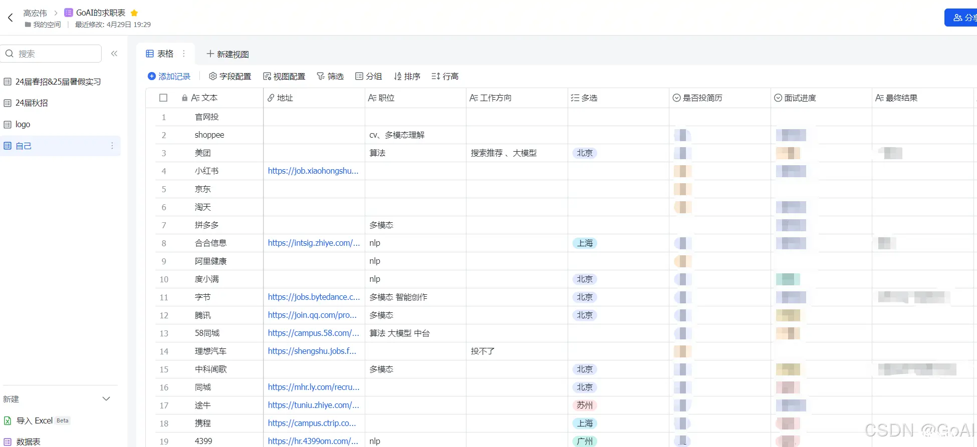Open 视图配置 view settings
This screenshot has width=977, height=447.
click(284, 76)
